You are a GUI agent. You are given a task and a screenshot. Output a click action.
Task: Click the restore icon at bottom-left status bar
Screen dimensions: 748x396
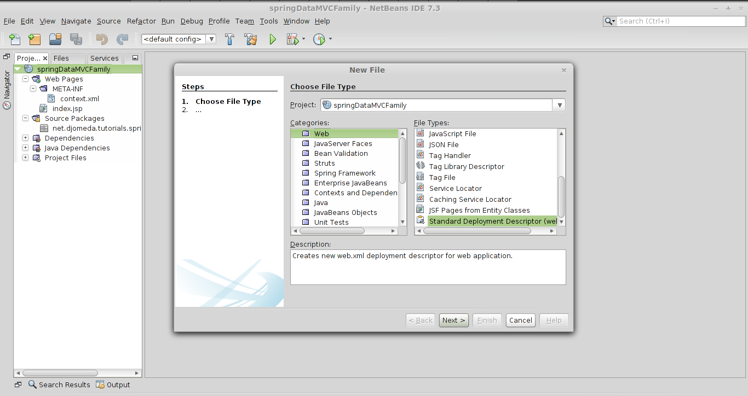[18, 385]
